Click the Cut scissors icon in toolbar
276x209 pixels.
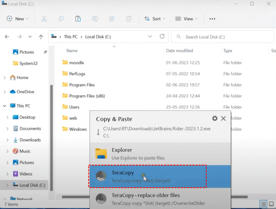point(44,19)
